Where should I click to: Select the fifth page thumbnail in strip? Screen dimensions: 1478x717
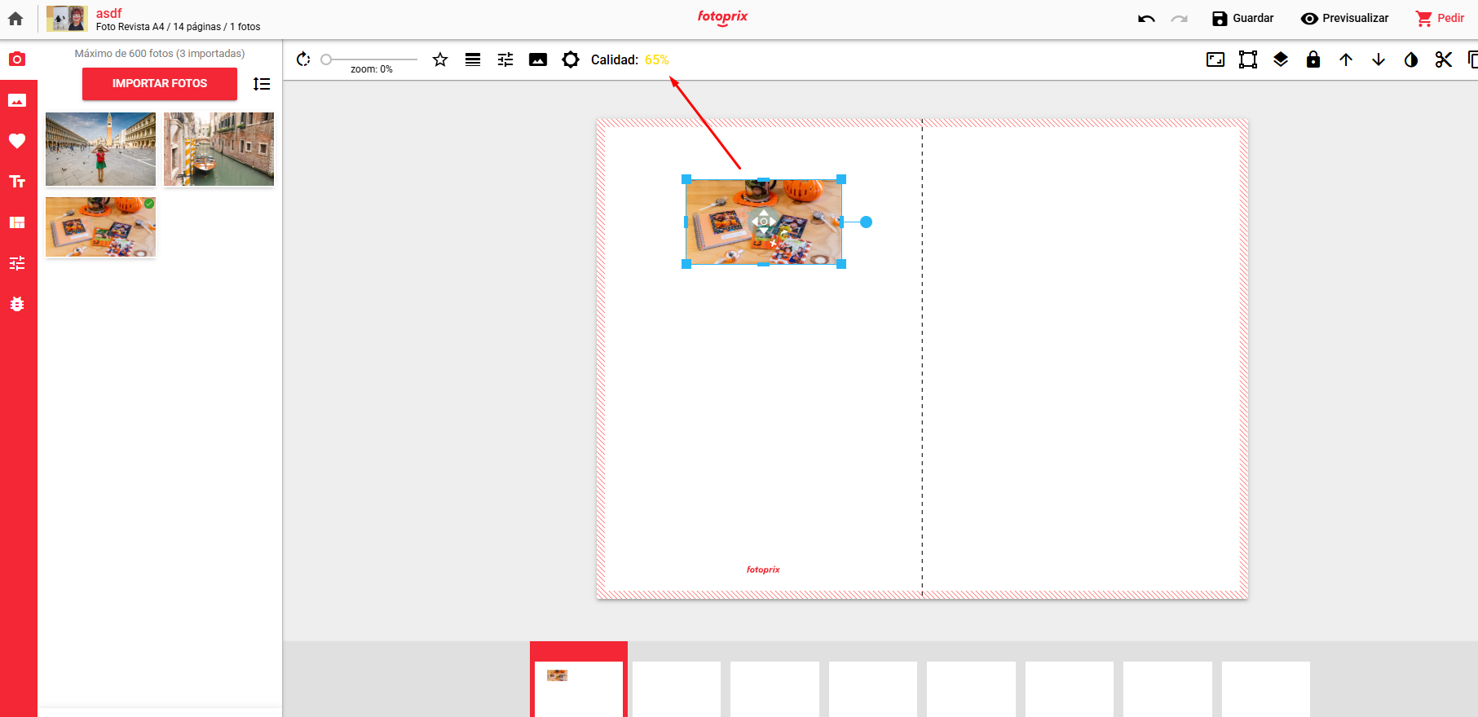(x=971, y=688)
